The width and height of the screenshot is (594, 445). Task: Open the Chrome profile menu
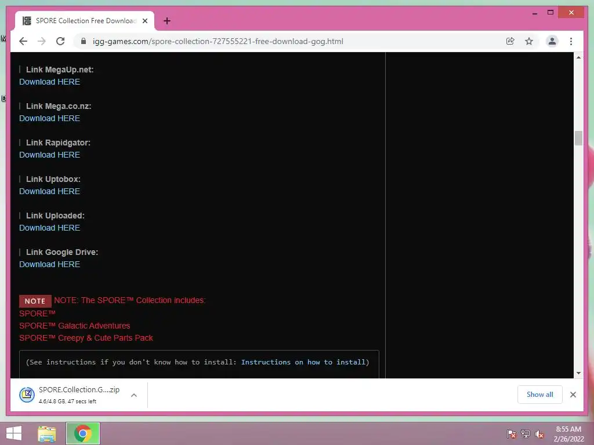[x=552, y=41]
